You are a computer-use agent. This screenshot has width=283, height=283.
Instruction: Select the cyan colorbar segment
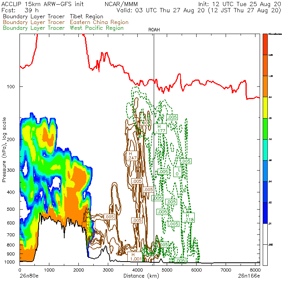coord(265,150)
